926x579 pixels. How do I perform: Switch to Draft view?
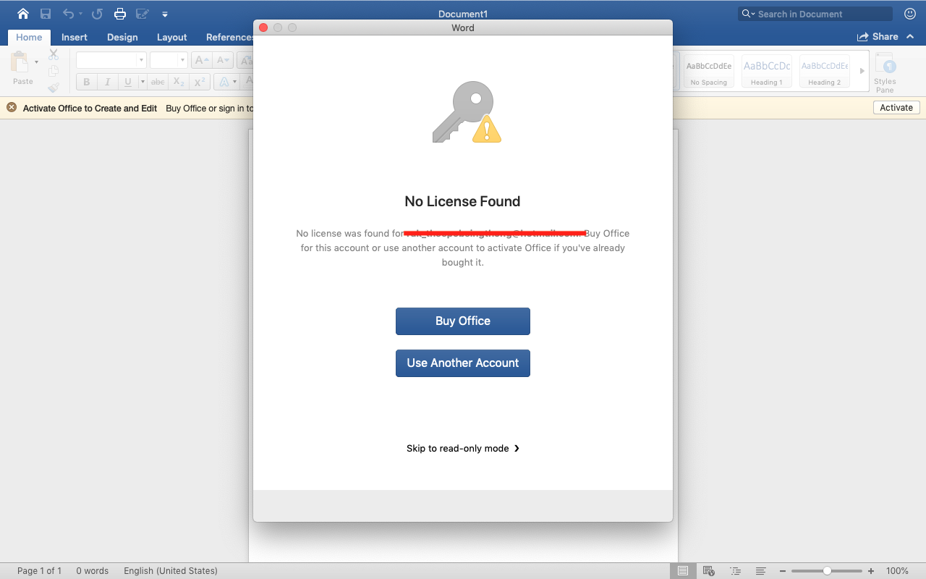[x=761, y=571]
